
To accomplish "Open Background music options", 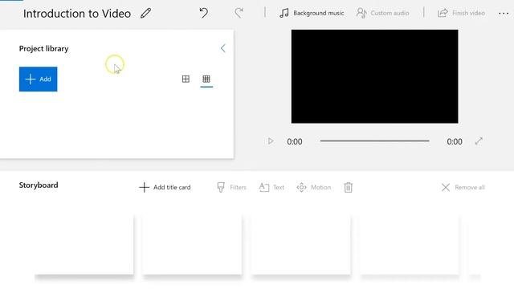I will pyautogui.click(x=312, y=13).
